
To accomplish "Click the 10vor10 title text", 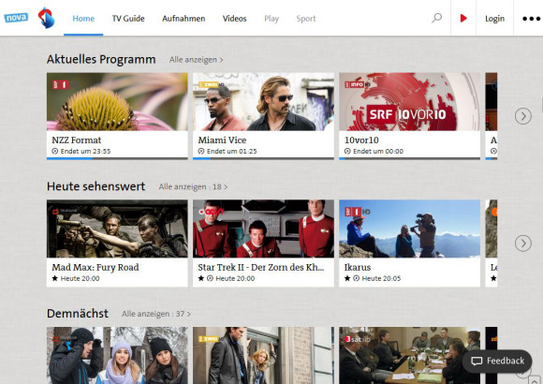I will (x=361, y=140).
